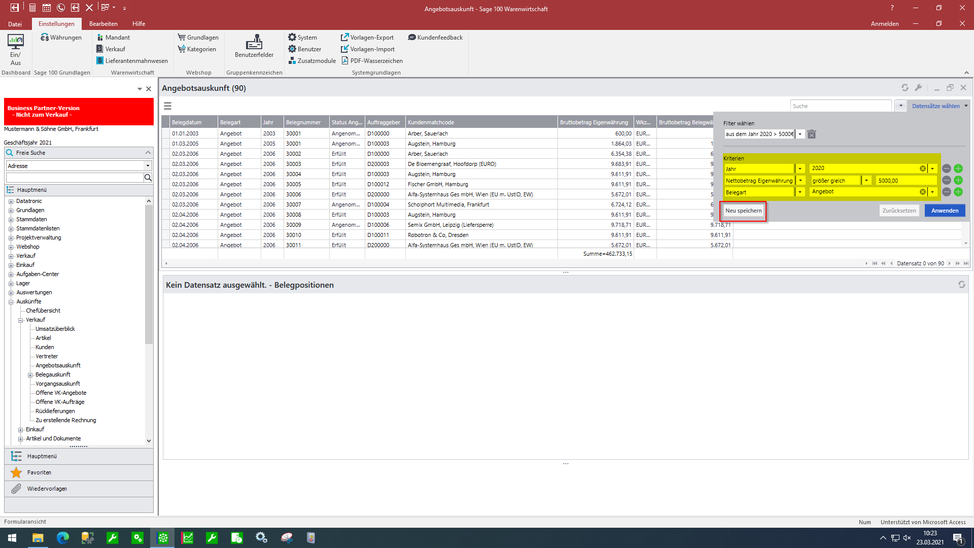The height and width of the screenshot is (548, 974).
Task: Open Webshop Grundlagen in the ribbon
Action: tap(198, 38)
